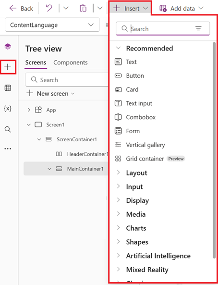Expand the App node in tree
Viewport: 218px width, 285px height.
tap(29, 110)
